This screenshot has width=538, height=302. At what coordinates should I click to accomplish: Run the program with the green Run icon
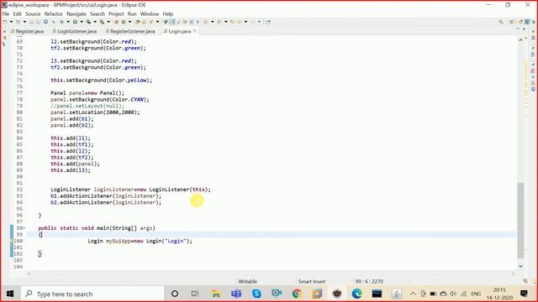[75, 22]
